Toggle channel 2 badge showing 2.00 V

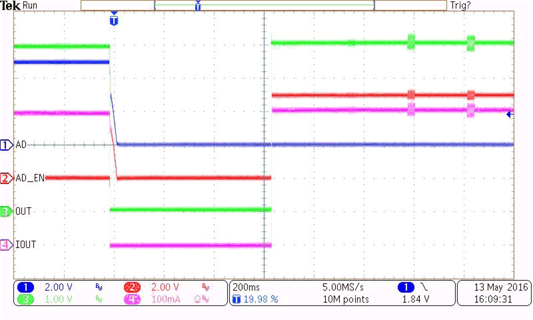[x=133, y=287]
